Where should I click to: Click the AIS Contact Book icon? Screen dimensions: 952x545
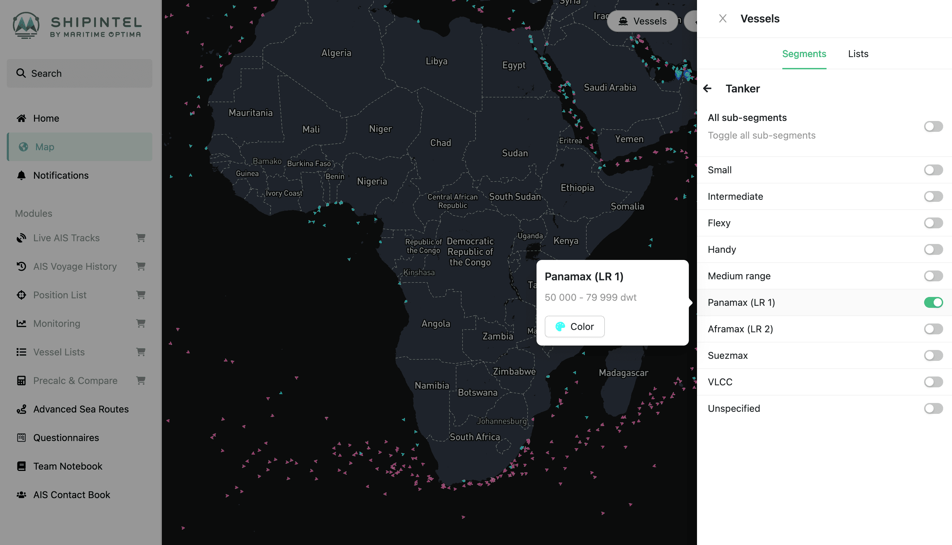point(21,494)
